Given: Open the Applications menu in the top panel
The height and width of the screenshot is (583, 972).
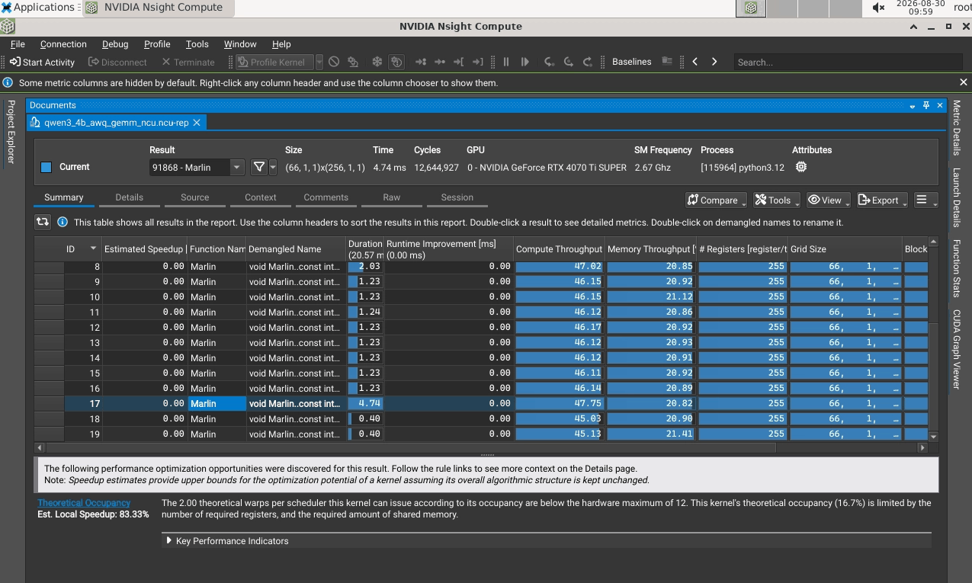Looking at the screenshot, I should click(39, 8).
